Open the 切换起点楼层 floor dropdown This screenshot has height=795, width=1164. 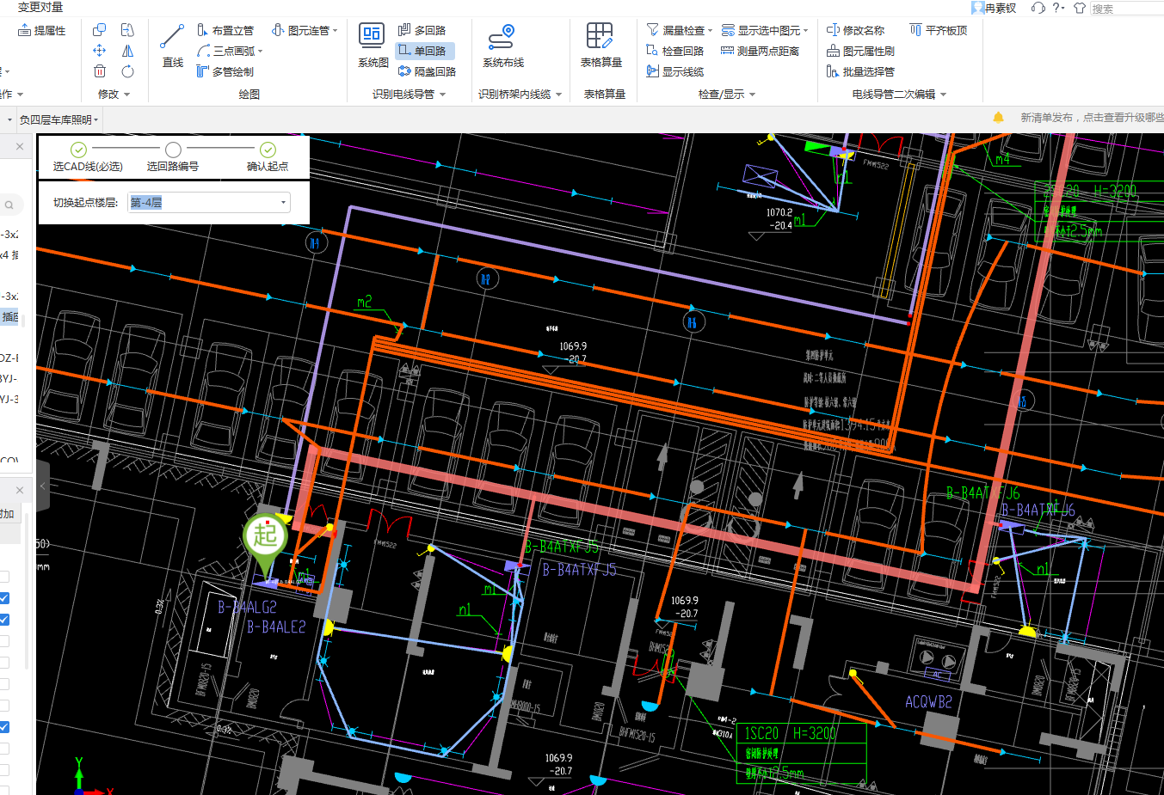[283, 202]
